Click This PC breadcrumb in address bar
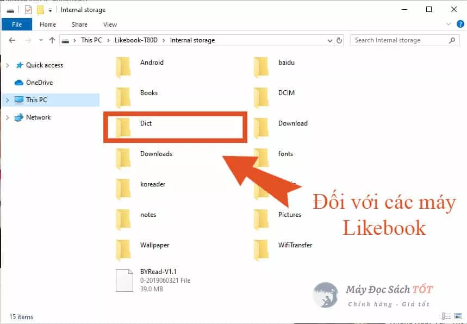 tap(91, 40)
